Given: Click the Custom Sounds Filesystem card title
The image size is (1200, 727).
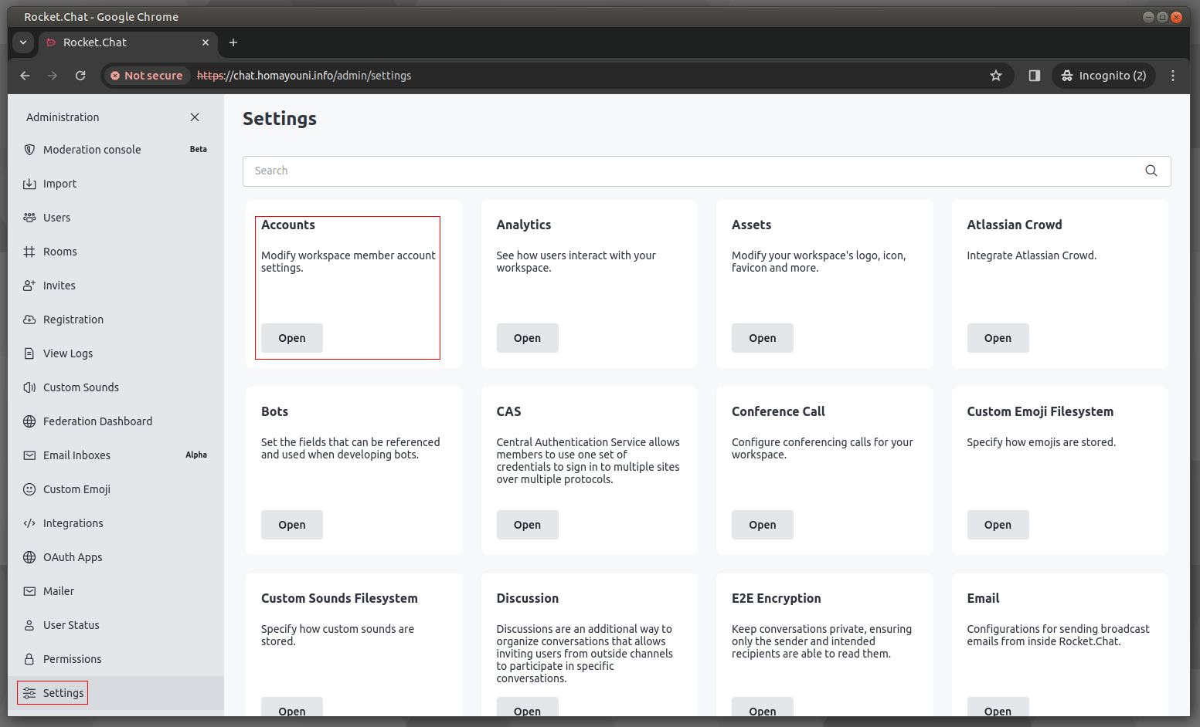Looking at the screenshot, I should [339, 598].
